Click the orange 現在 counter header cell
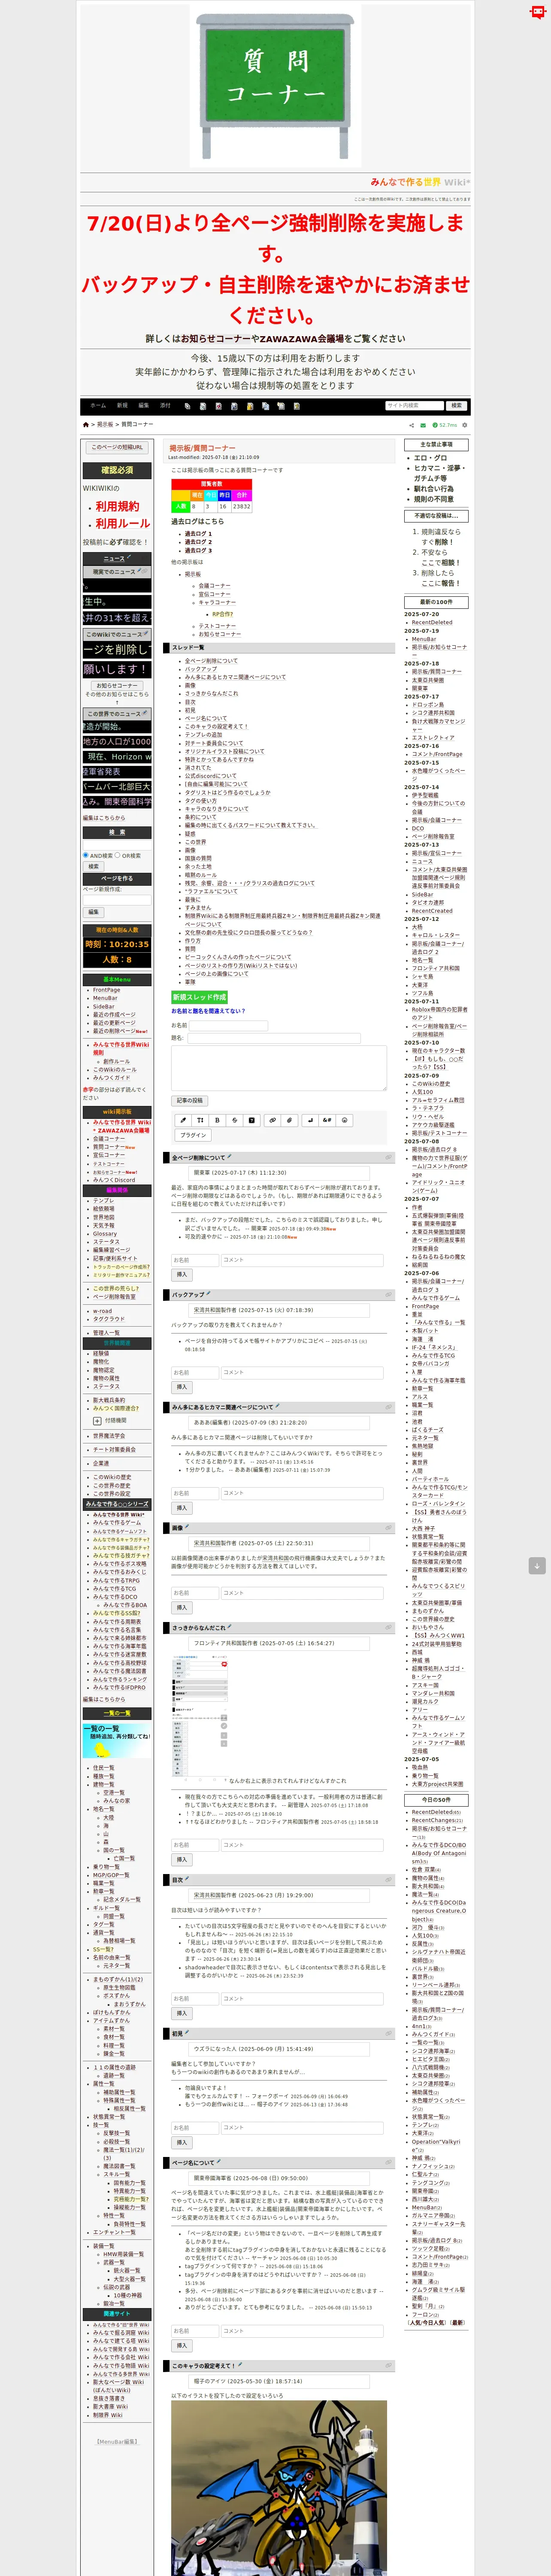This screenshot has height=2576, width=551. pyautogui.click(x=197, y=495)
